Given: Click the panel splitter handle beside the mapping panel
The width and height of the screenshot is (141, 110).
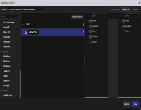Looking at the screenshot, I should pyautogui.click(x=84, y=60).
